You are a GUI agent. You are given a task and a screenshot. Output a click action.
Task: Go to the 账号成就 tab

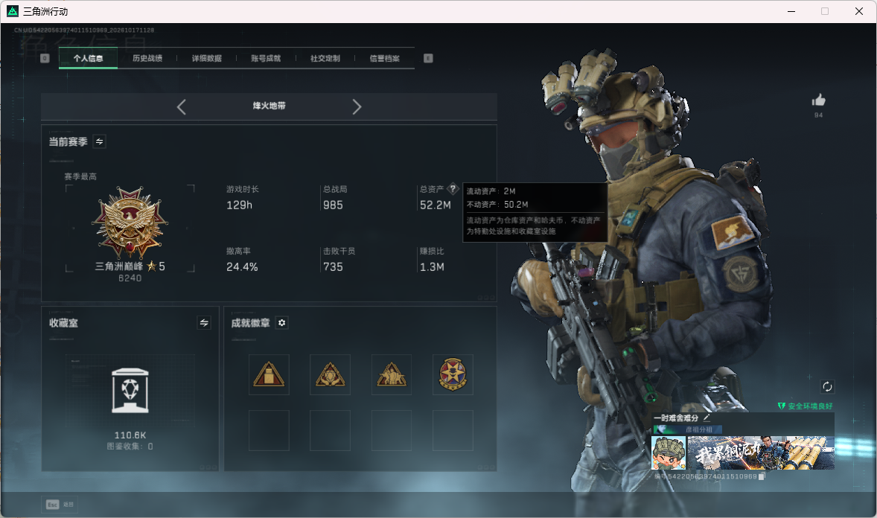pos(266,58)
